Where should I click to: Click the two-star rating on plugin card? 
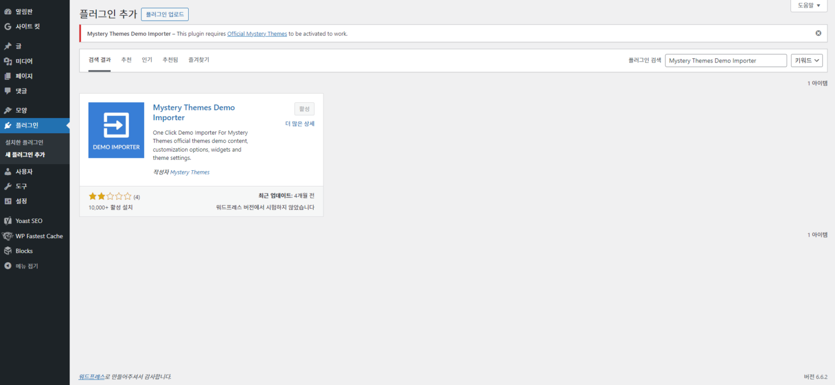pos(110,196)
